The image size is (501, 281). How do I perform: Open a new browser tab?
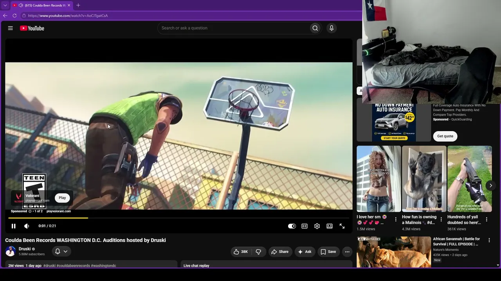click(78, 5)
